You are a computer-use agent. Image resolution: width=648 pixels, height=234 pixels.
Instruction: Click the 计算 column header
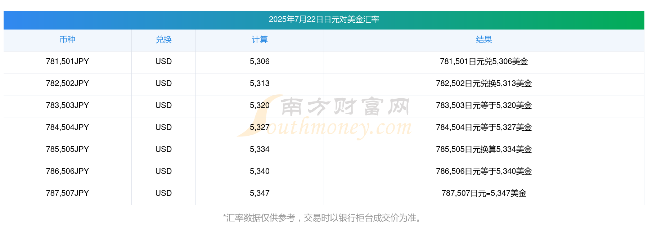pyautogui.click(x=260, y=40)
